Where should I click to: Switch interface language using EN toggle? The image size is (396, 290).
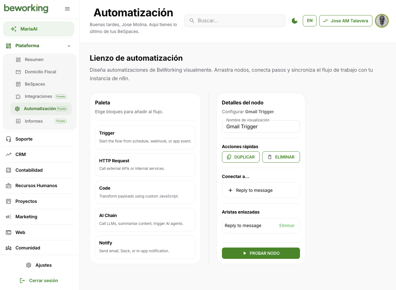point(309,20)
